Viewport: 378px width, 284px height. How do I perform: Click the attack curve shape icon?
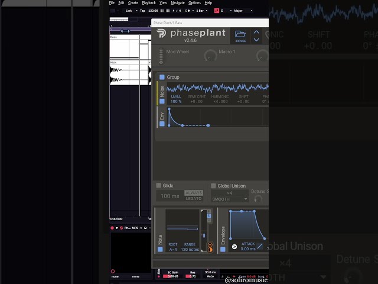[260, 246]
